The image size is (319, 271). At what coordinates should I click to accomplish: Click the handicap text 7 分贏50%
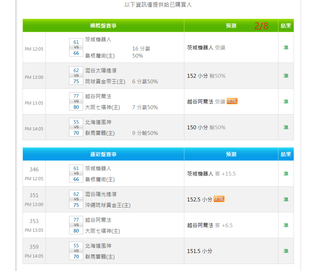145,107
